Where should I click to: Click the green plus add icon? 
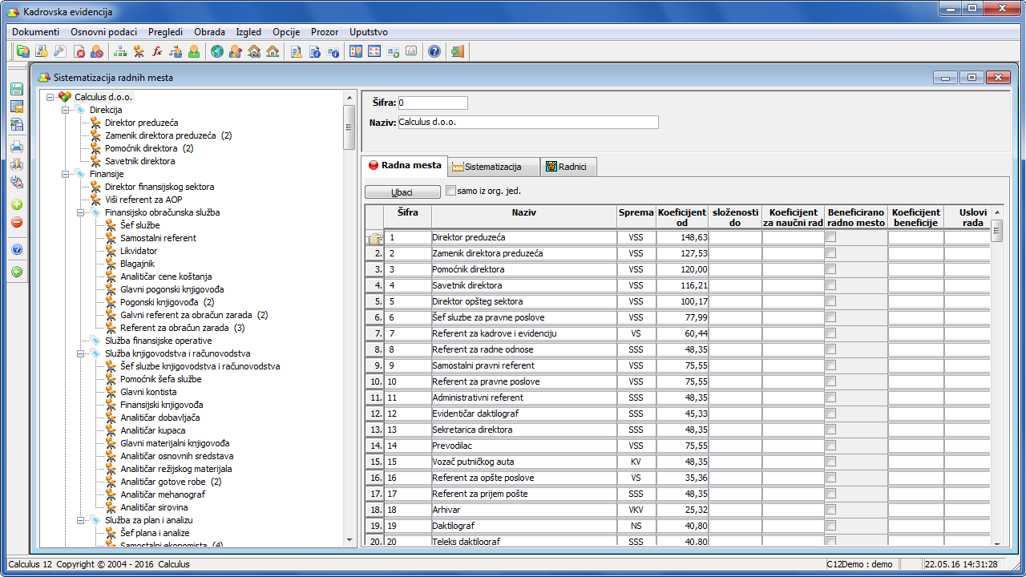(x=17, y=204)
